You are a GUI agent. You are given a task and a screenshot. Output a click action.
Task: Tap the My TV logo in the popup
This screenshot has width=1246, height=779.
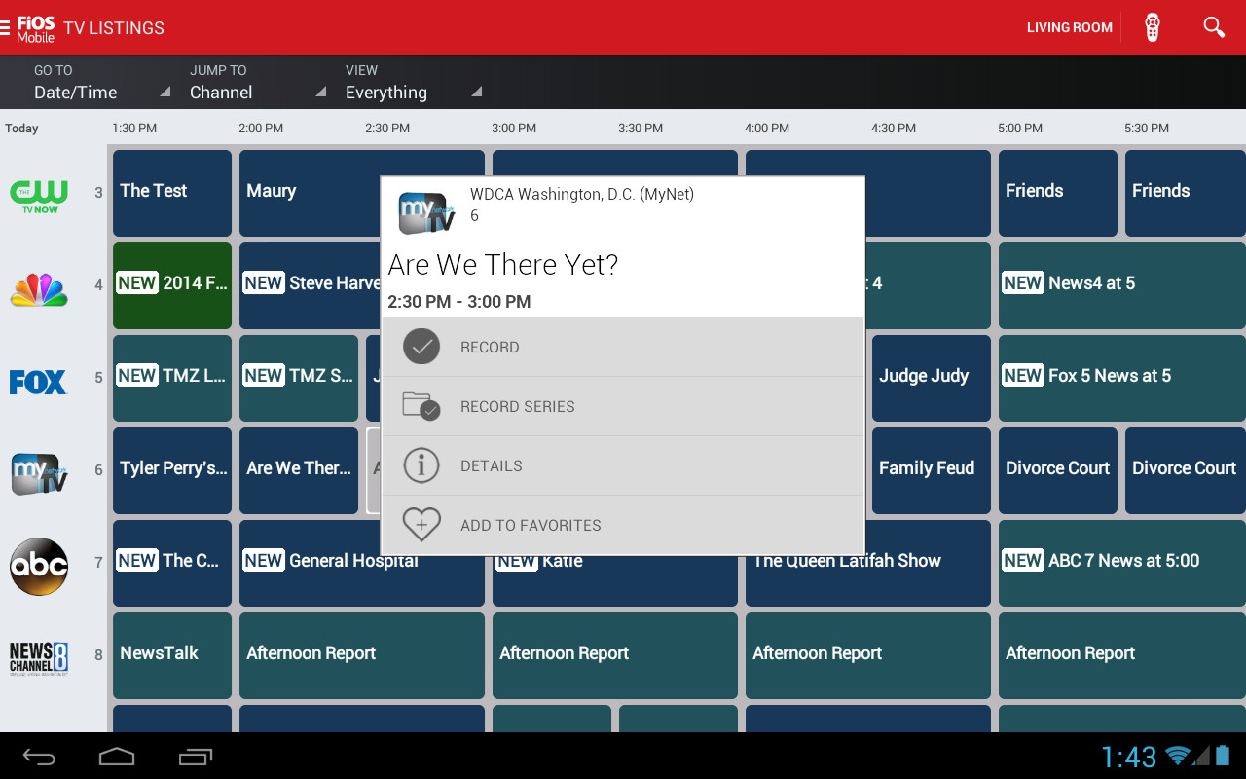(x=426, y=213)
